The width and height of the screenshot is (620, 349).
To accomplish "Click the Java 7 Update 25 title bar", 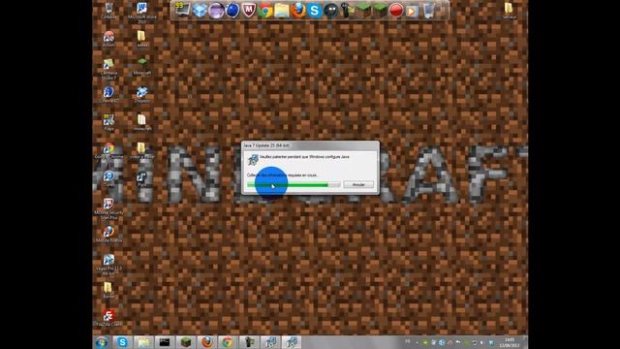I will (310, 145).
